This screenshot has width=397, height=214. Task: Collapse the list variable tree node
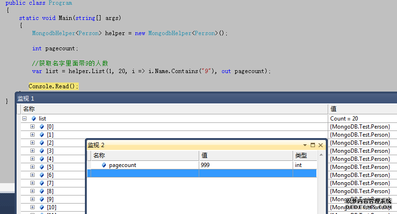[24, 119]
